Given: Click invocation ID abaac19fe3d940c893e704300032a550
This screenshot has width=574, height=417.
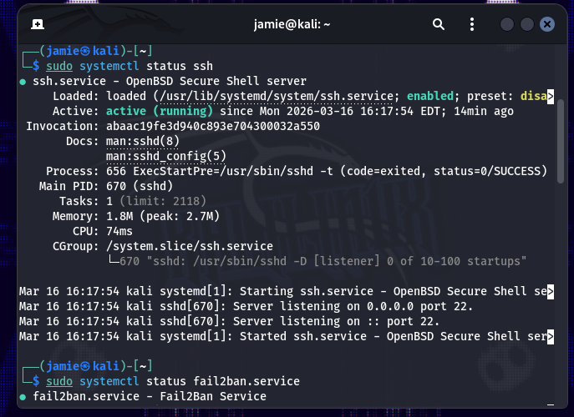Looking at the screenshot, I should pos(213,126).
